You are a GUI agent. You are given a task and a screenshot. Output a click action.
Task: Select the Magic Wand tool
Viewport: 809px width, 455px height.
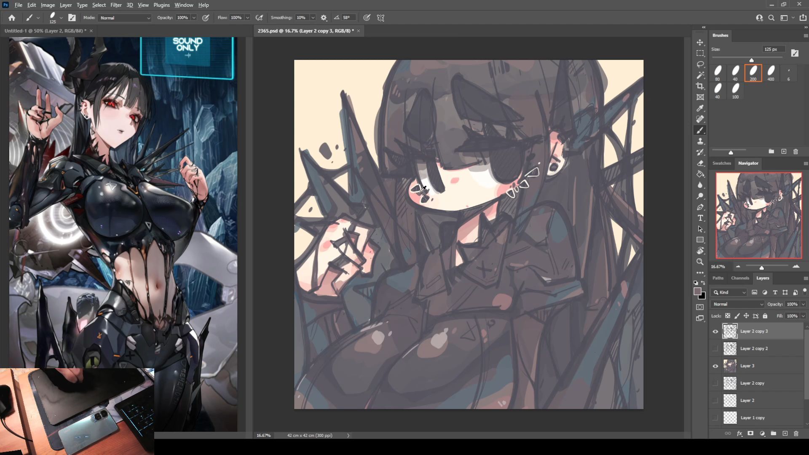(700, 75)
